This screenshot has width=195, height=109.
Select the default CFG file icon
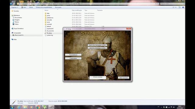pyautogui.click(x=45, y=26)
